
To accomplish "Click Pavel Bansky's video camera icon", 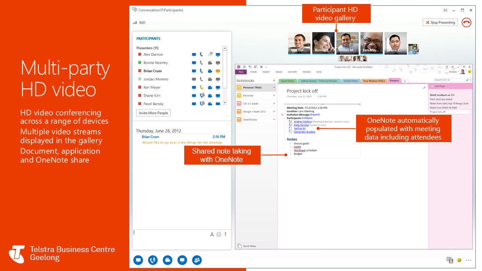I will click(210, 104).
